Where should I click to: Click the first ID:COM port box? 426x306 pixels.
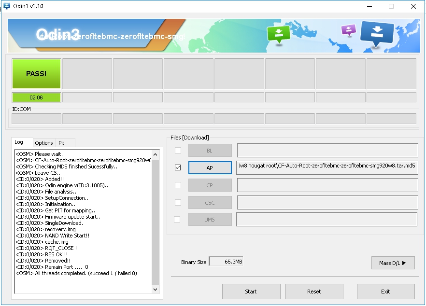(x=36, y=119)
